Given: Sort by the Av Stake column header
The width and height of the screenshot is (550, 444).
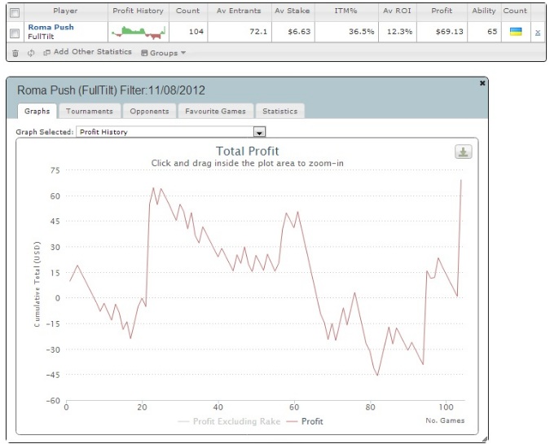Looking at the screenshot, I should click(293, 11).
